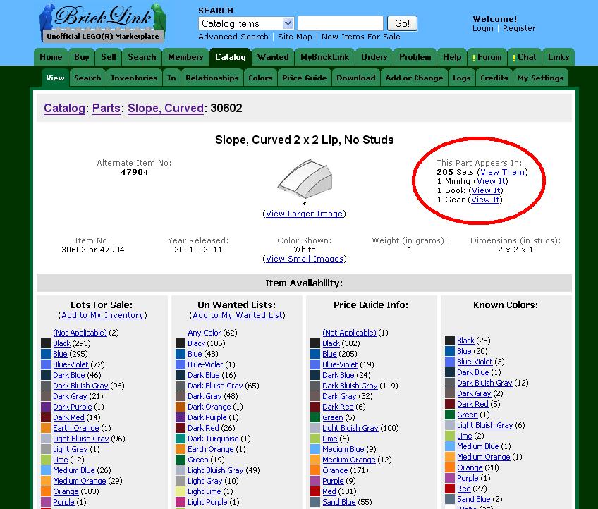
Task: Click Medium Blue swatch in Known Colors
Action: pos(450,446)
